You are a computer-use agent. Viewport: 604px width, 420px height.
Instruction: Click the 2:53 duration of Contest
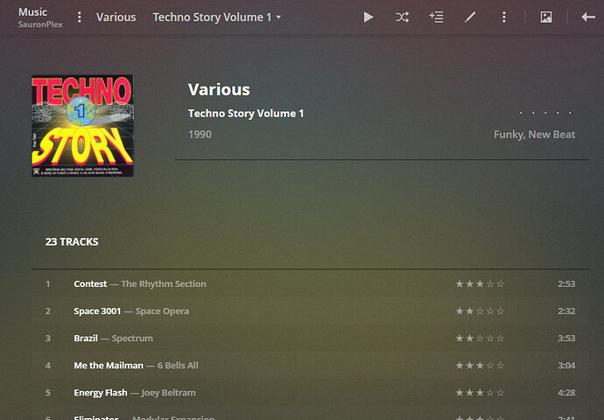pyautogui.click(x=566, y=284)
